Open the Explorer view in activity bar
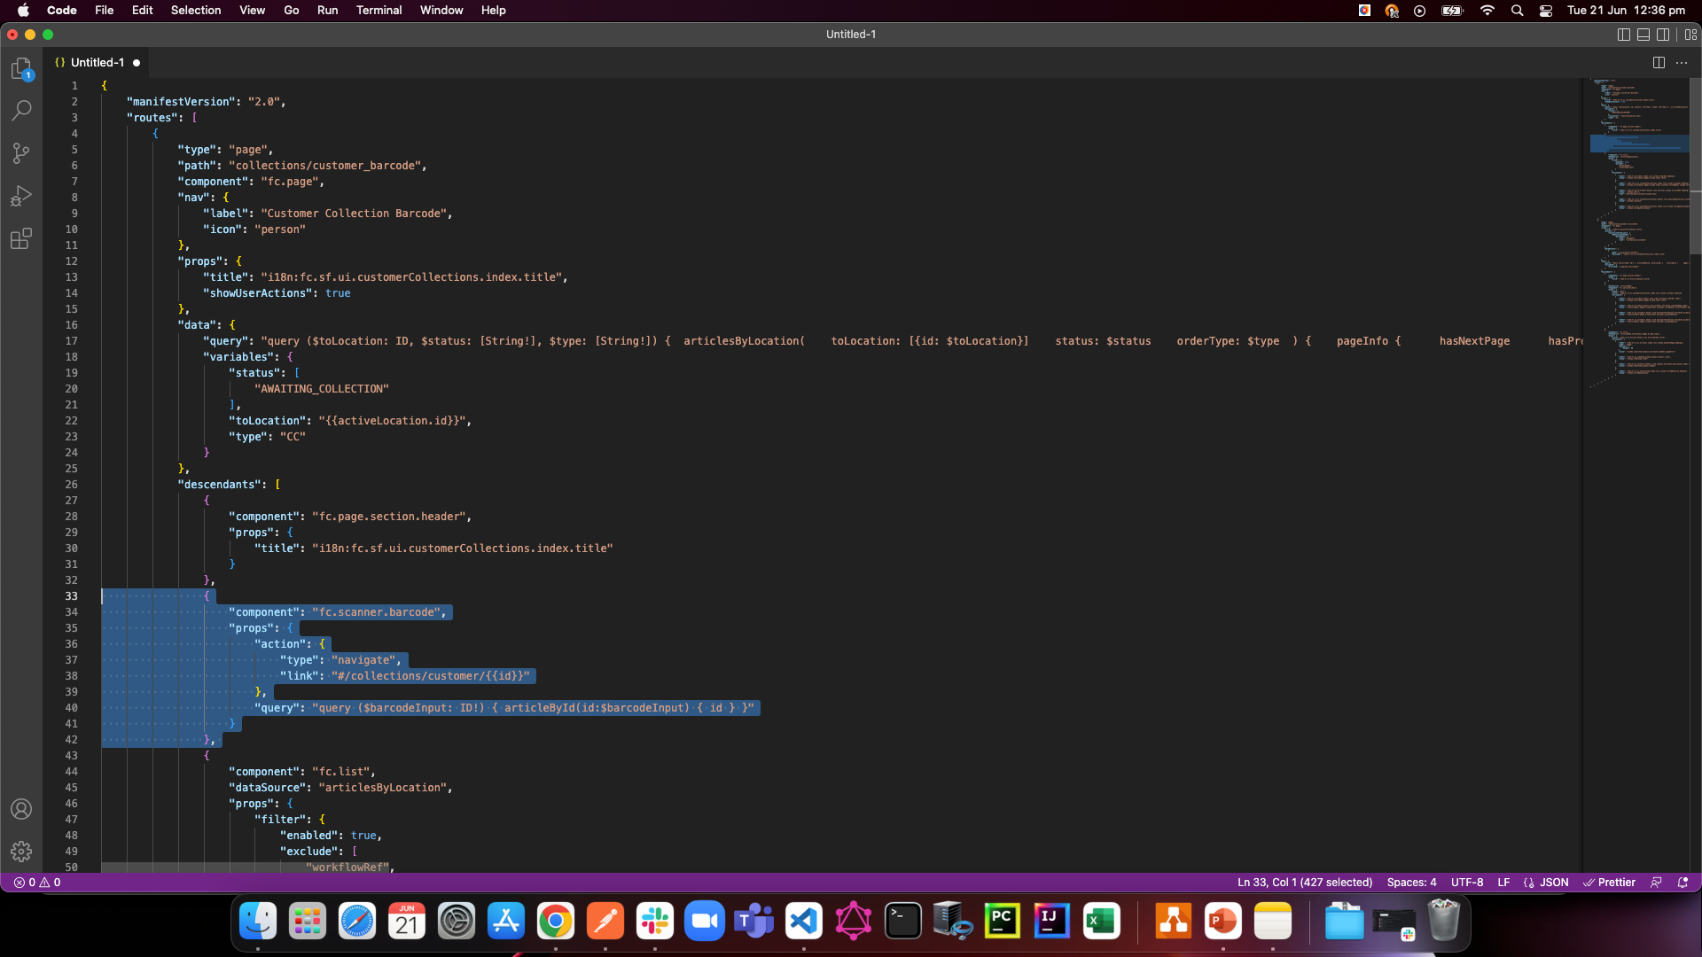The image size is (1702, 957). tap(21, 69)
